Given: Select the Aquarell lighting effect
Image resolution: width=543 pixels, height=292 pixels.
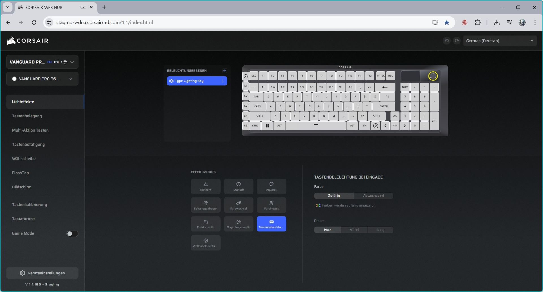Looking at the screenshot, I should click(x=271, y=186).
